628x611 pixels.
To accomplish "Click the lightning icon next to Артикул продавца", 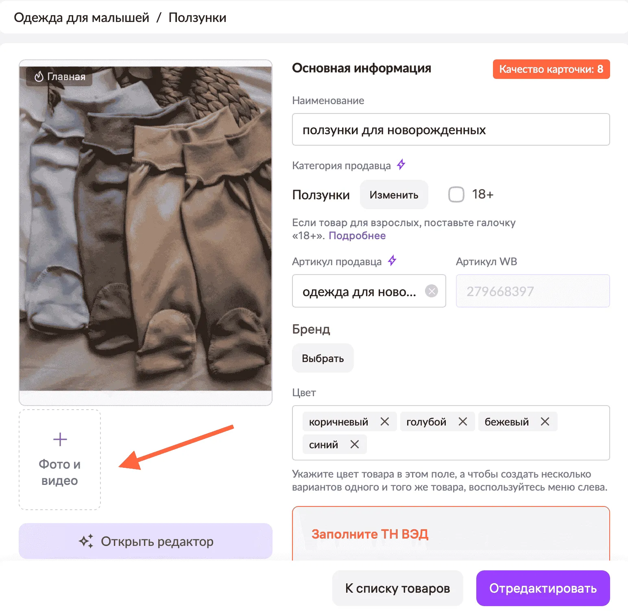I will tap(392, 261).
